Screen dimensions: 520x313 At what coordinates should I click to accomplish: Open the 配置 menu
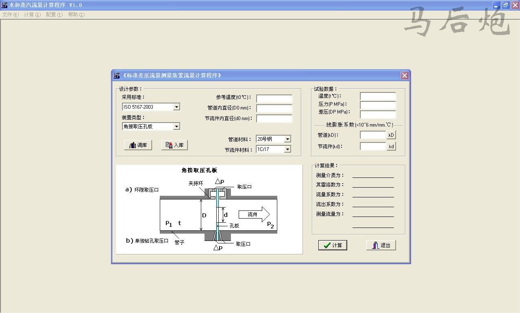pyautogui.click(x=54, y=15)
